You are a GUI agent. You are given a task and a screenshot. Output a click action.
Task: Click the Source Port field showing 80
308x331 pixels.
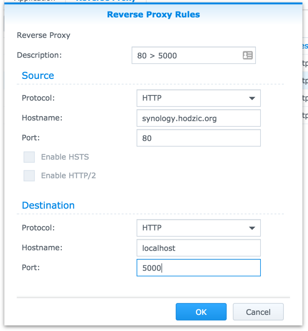tap(199, 138)
